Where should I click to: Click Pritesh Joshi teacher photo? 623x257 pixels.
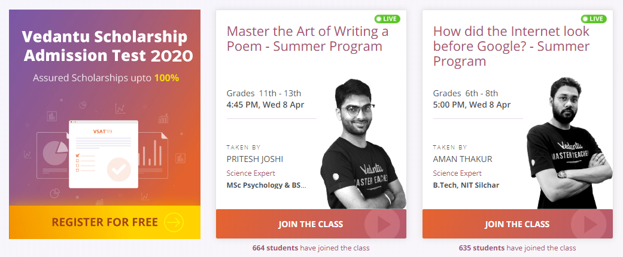click(x=363, y=143)
